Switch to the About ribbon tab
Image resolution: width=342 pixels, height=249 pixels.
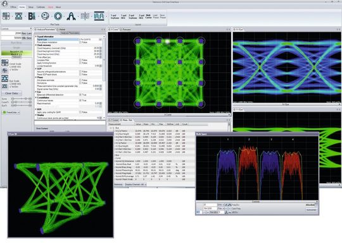click(58, 7)
